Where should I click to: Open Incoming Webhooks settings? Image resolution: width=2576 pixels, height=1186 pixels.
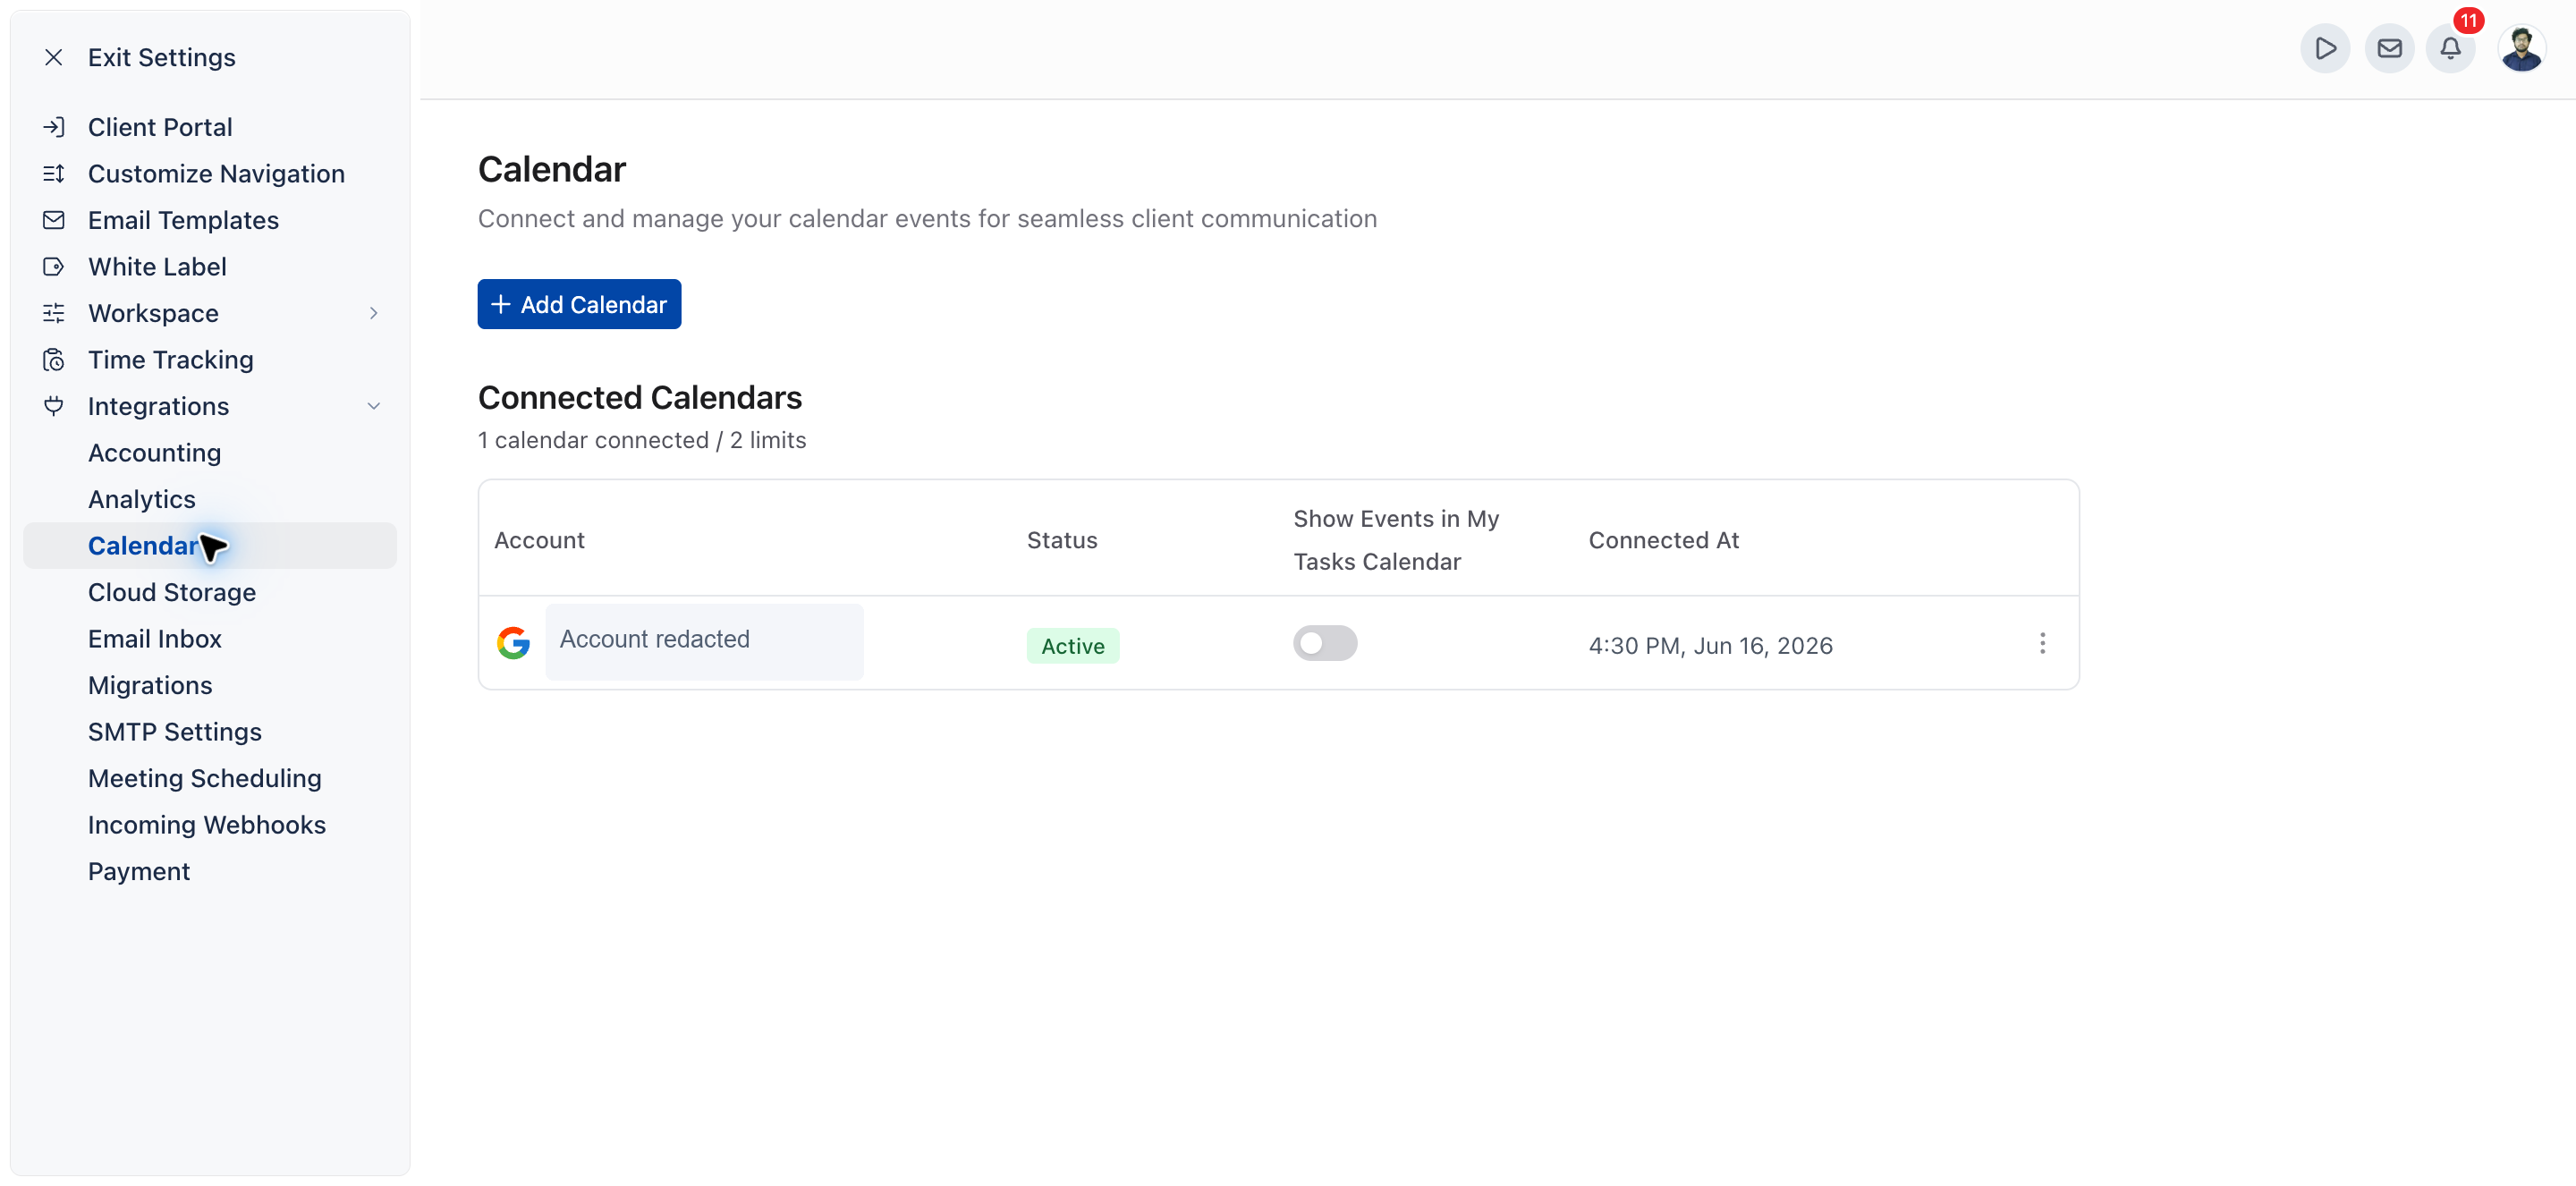[207, 825]
